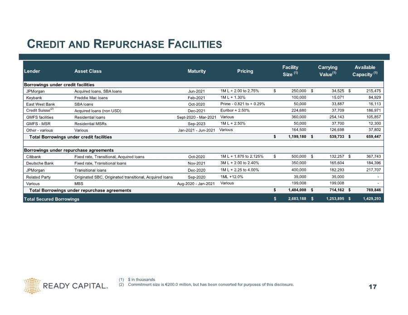This screenshot has height=315, width=408.
Task: Click the 1,199,180 total facility size
Action: pyautogui.click(x=297, y=136)
